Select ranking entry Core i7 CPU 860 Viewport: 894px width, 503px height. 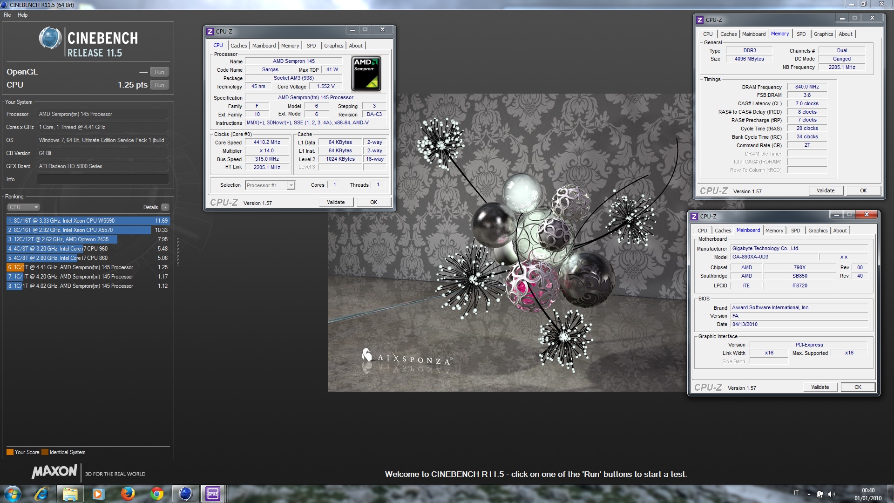[88, 258]
